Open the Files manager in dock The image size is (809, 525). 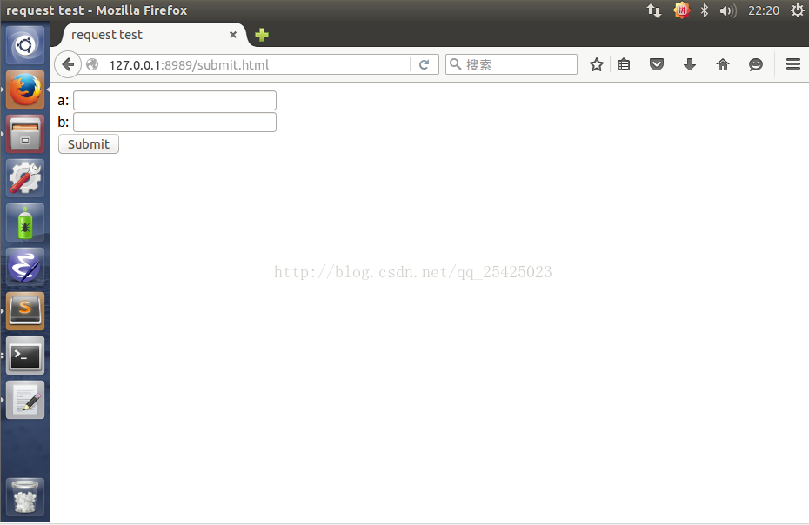tap(25, 134)
